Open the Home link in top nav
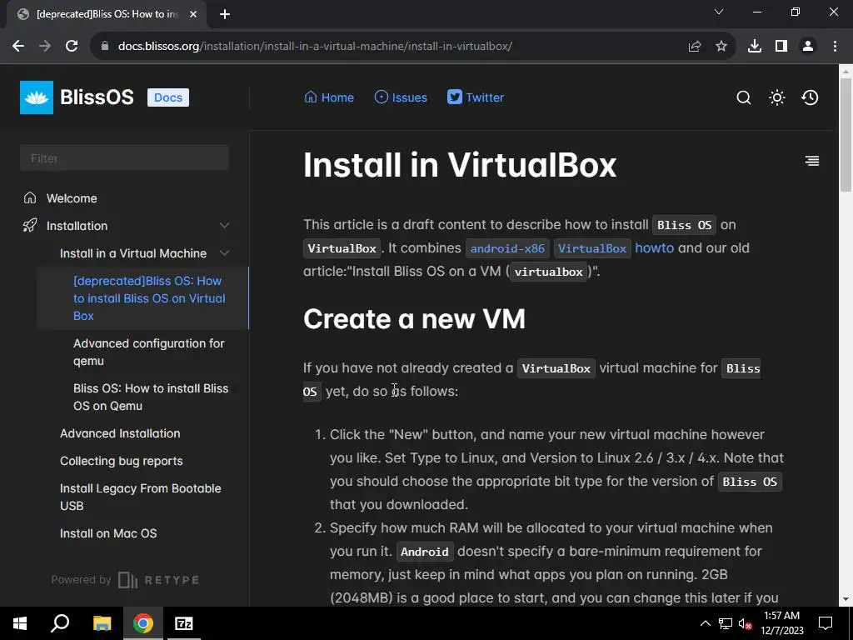 pyautogui.click(x=329, y=97)
